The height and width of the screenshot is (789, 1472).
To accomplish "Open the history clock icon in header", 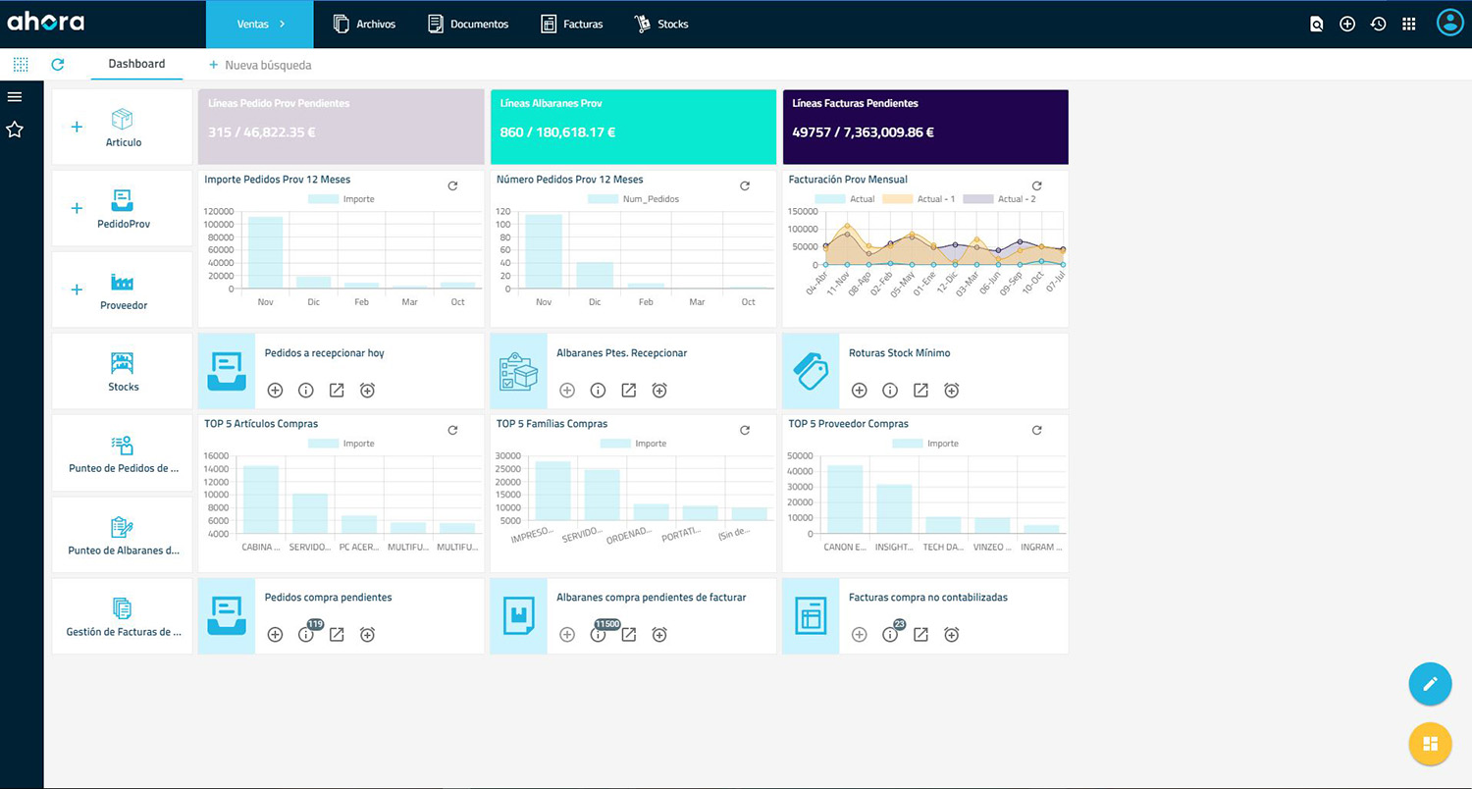I will [x=1378, y=25].
